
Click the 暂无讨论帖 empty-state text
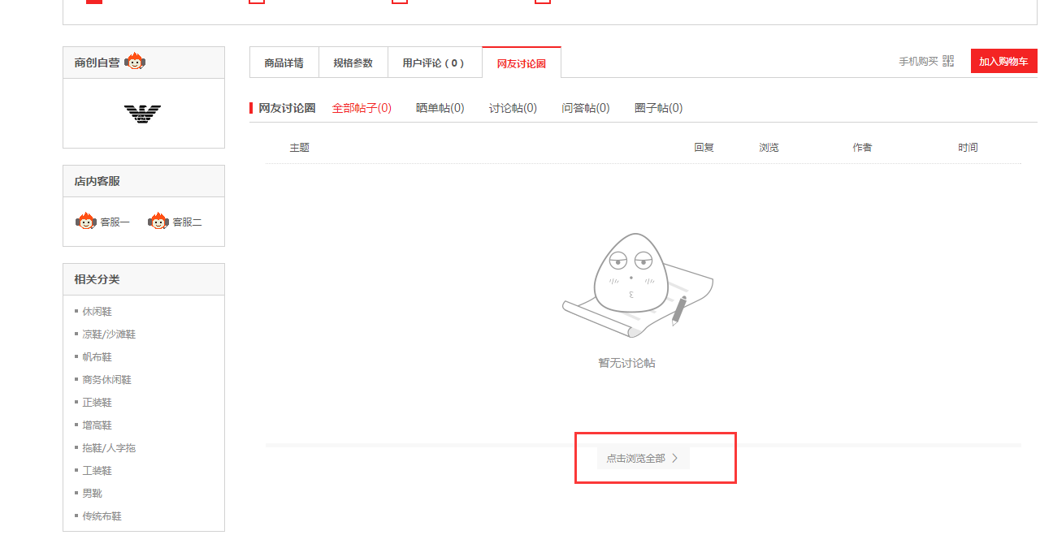[x=626, y=363]
